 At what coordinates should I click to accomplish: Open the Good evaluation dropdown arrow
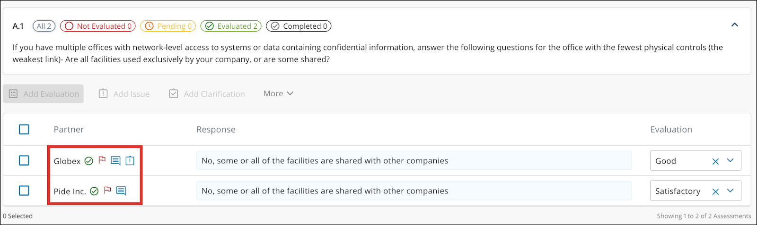tap(731, 160)
